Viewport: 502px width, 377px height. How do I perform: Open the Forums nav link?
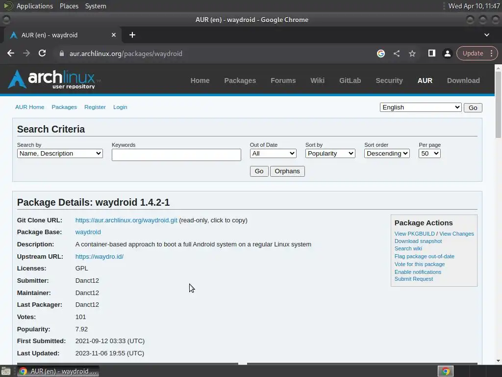coord(283,81)
